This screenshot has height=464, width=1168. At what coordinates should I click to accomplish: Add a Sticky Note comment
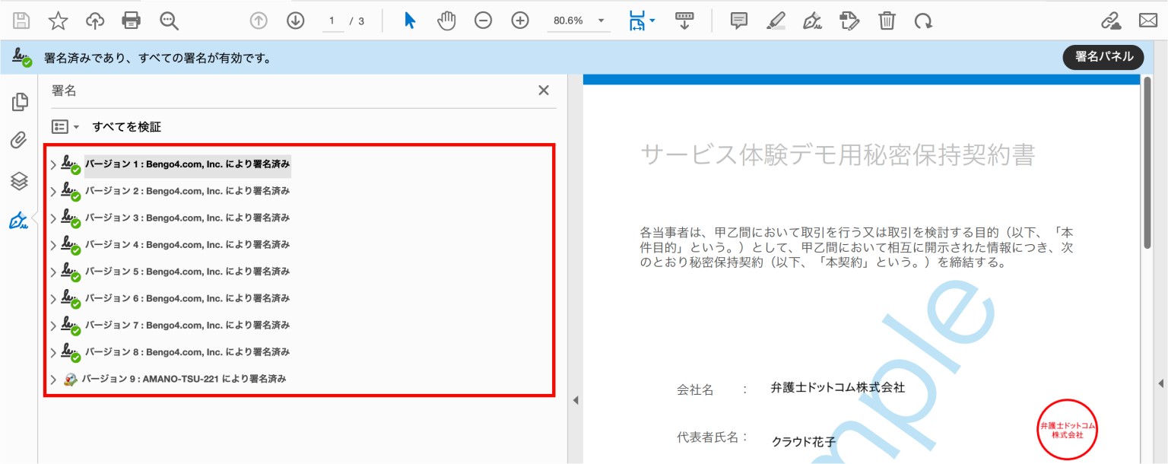tap(738, 21)
